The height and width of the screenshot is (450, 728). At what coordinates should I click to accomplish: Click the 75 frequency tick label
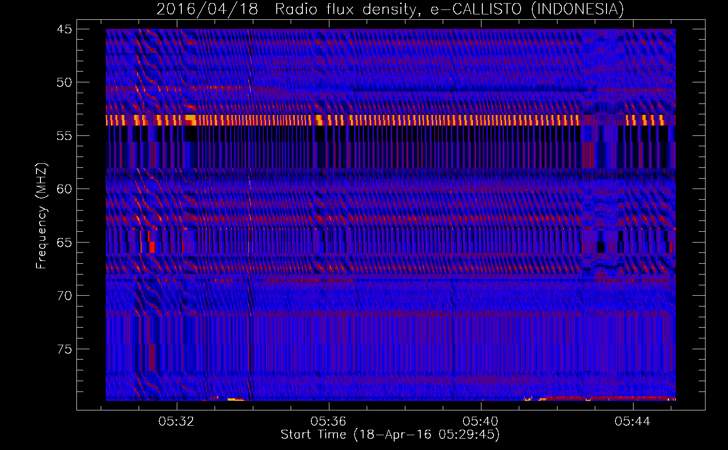point(64,349)
